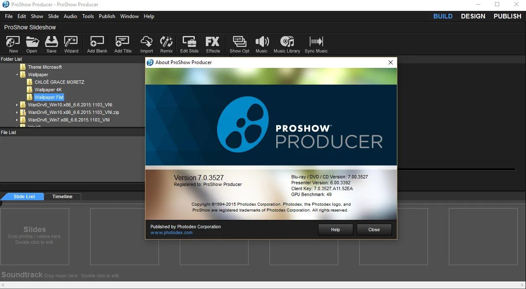The width and height of the screenshot is (526, 289).
Task: Select the WanDrv6_Win10.x86 VNI.zip entry
Action: click(73, 112)
